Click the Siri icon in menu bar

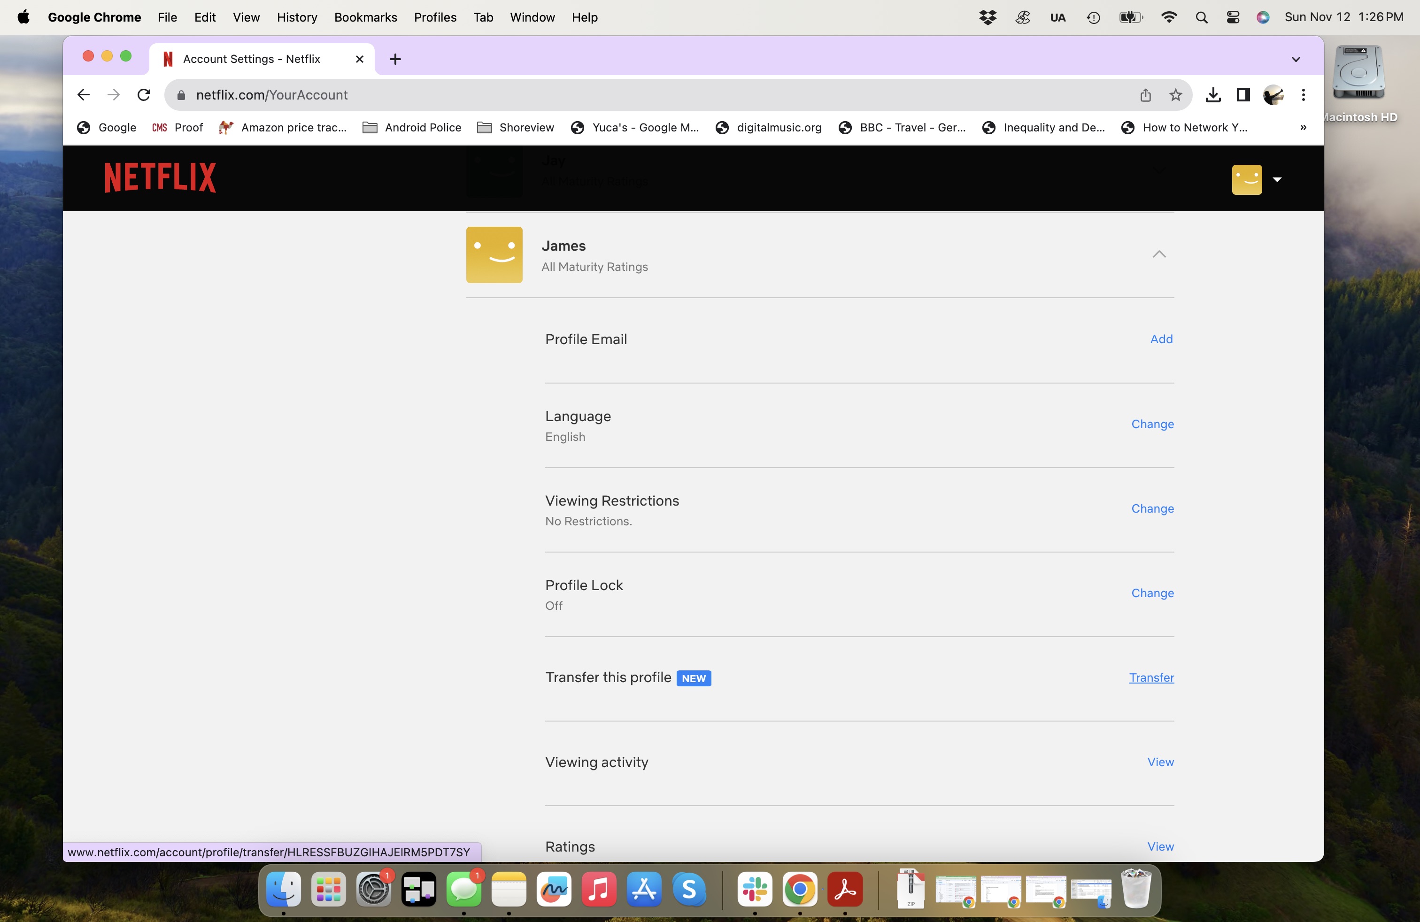1263,17
